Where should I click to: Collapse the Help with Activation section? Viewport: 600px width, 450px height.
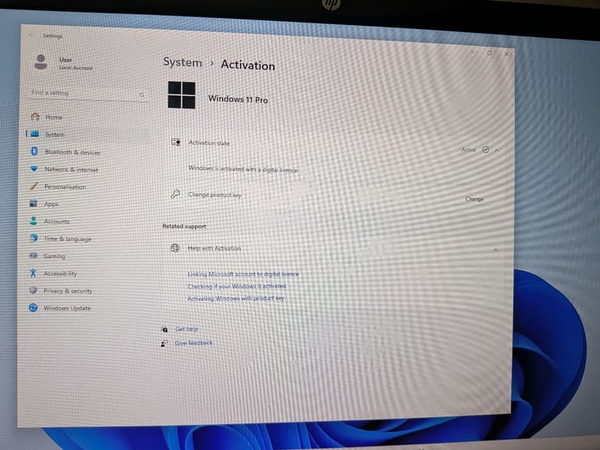coord(496,250)
